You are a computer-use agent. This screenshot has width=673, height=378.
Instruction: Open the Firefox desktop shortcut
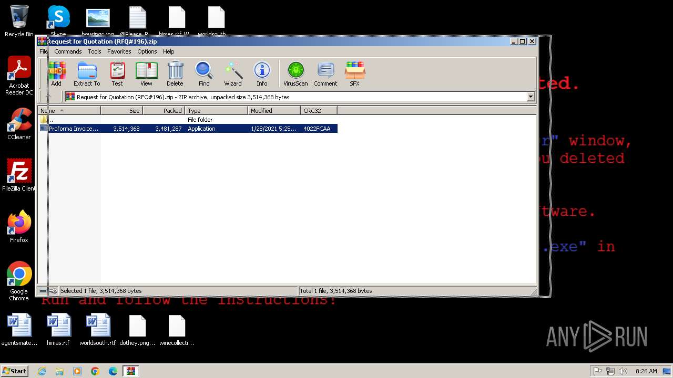tap(19, 227)
